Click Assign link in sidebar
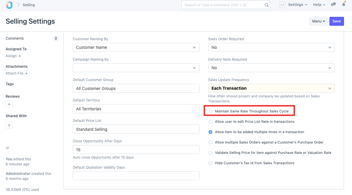This screenshot has height=195, width=352. coord(11,56)
